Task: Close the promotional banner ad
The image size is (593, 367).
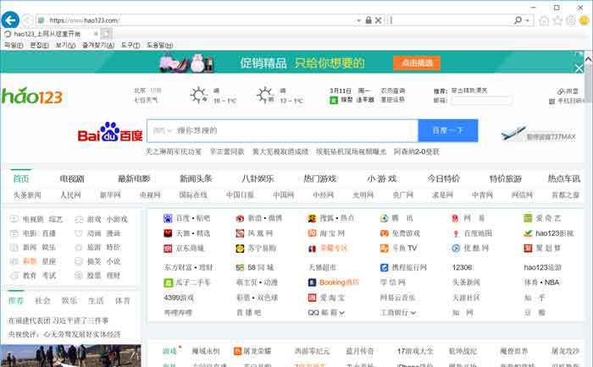Action: (579, 68)
